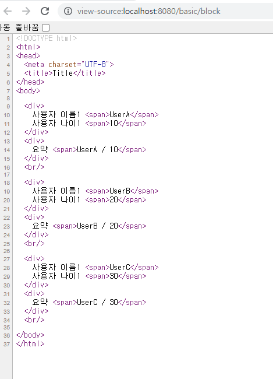Screen dimensions: 273x379
Task: Click the opening <body> tag on line 7
Action: click(28, 90)
